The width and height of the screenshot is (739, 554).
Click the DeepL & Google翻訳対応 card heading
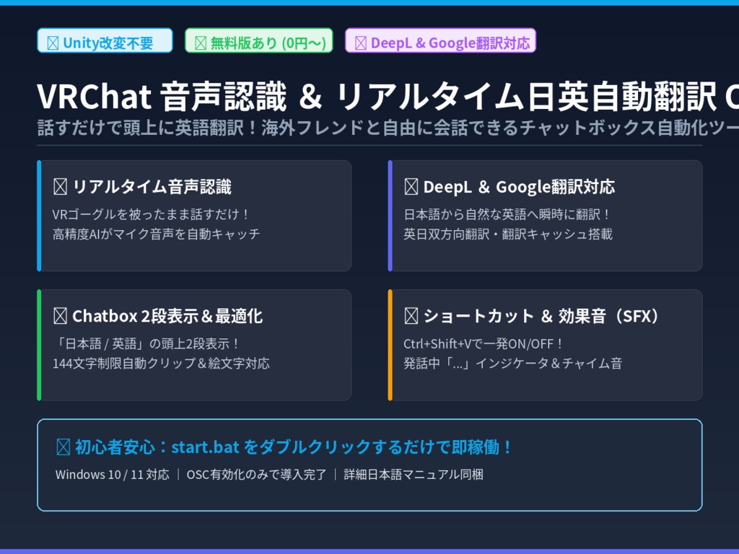click(x=519, y=187)
